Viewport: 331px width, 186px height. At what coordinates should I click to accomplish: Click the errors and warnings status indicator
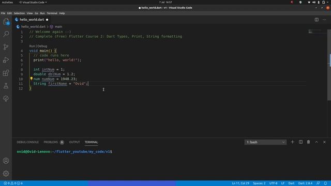[x=13, y=183]
